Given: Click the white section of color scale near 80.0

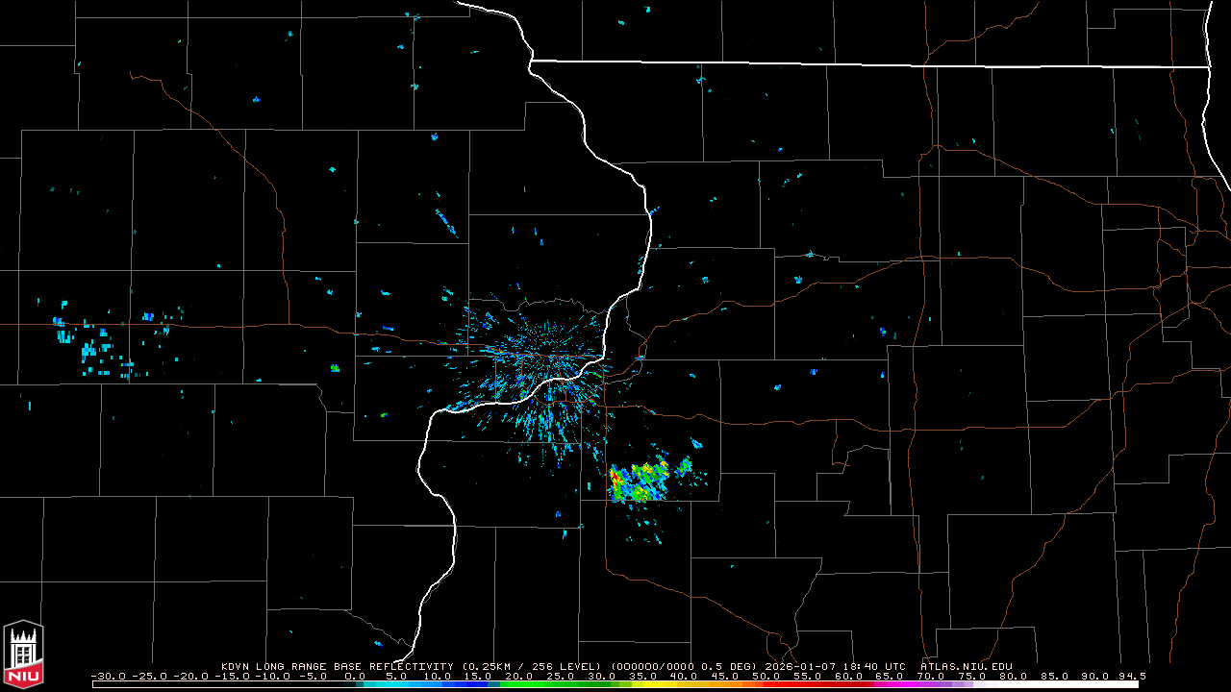Looking at the screenshot, I should pos(1014,683).
